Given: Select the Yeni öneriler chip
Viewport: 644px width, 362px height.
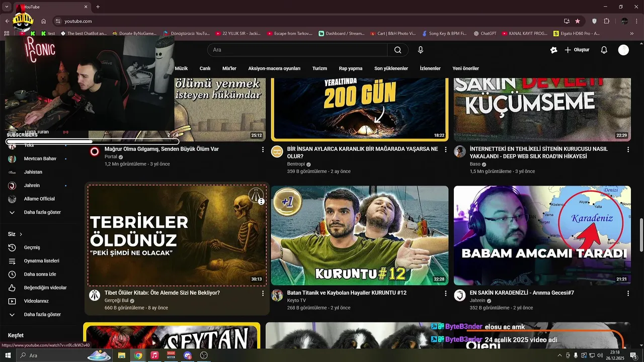Looking at the screenshot, I should pos(466,68).
